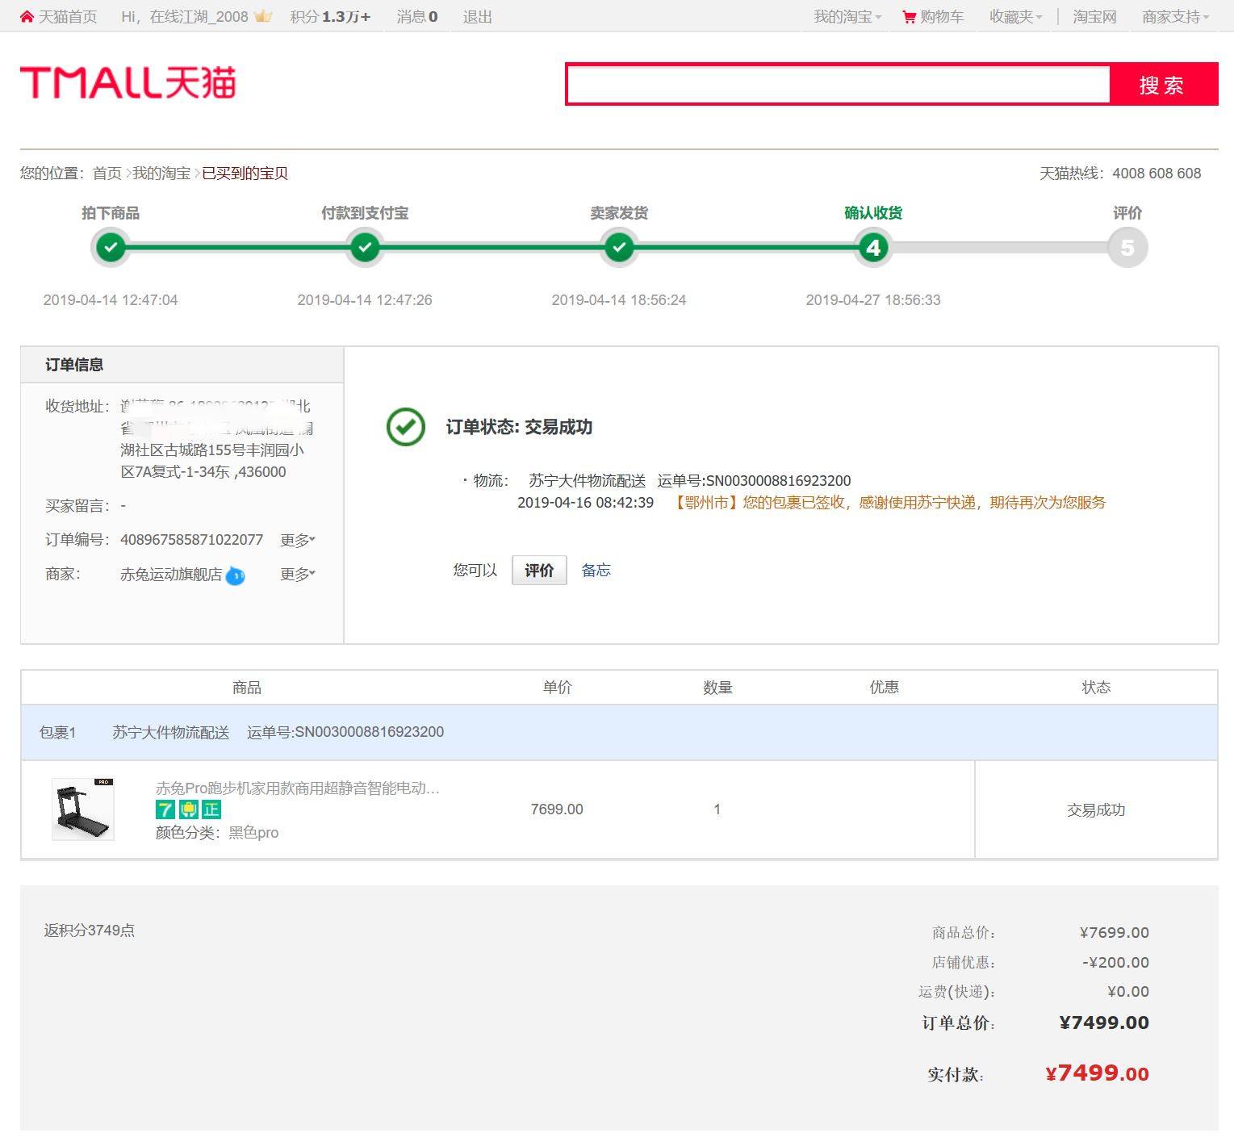Click the shipping fee ¥0.00
This screenshot has width=1234, height=1146.
click(1128, 992)
